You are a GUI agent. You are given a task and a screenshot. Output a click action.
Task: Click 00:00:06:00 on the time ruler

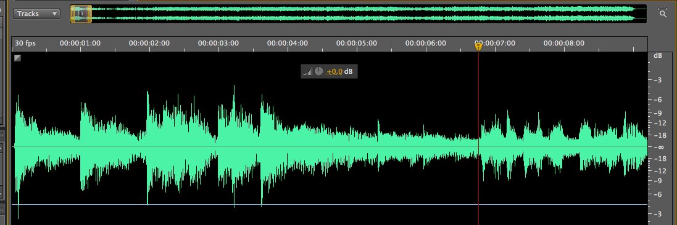[x=426, y=43]
